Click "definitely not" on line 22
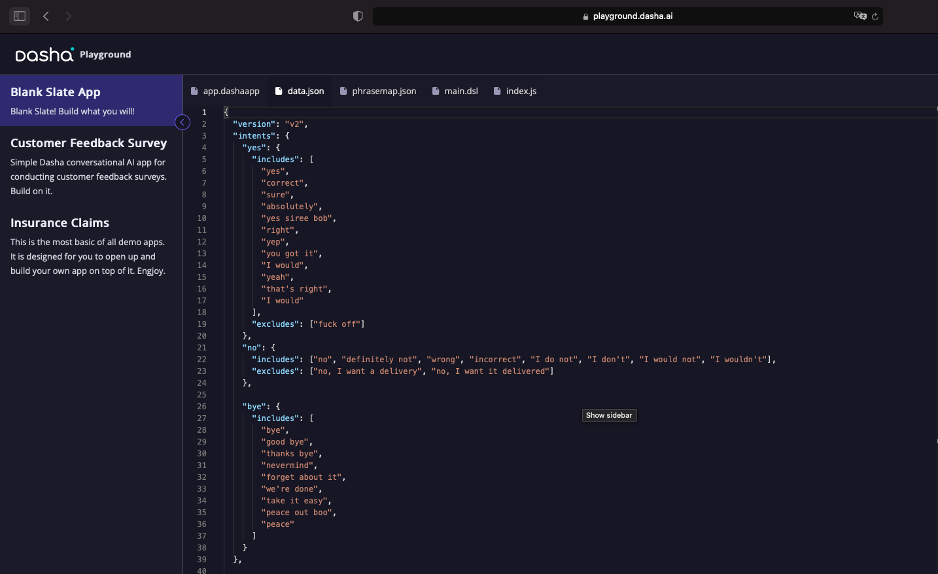Image resolution: width=938 pixels, height=574 pixels. click(379, 360)
